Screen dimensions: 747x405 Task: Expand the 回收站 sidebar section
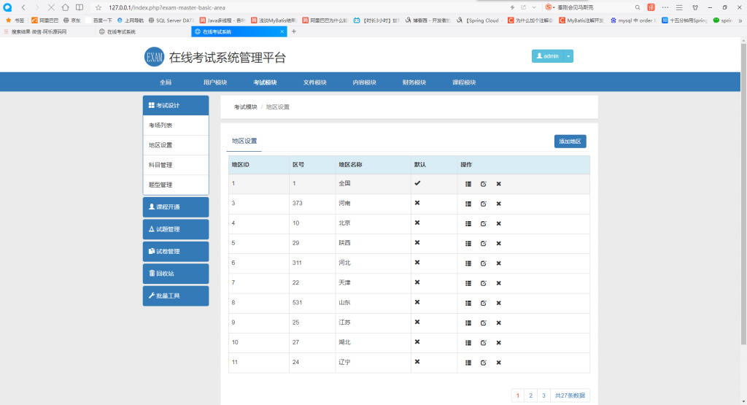click(x=176, y=274)
